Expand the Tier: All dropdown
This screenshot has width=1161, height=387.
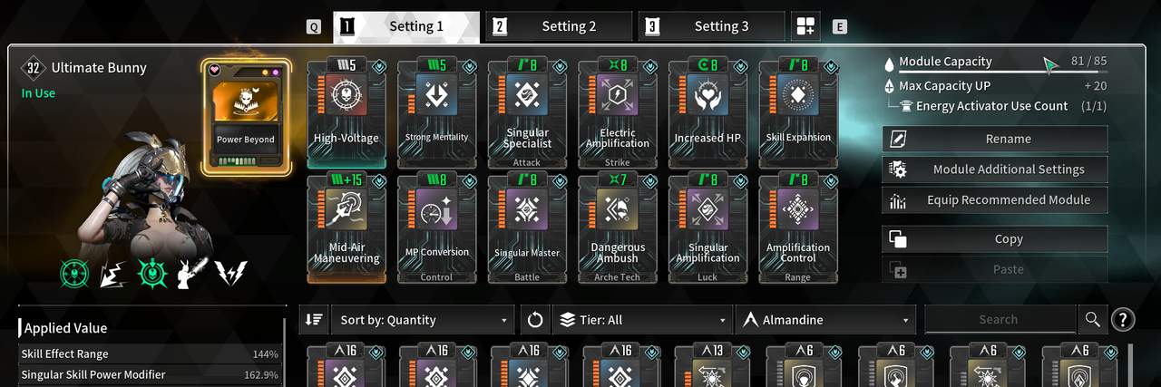point(642,320)
